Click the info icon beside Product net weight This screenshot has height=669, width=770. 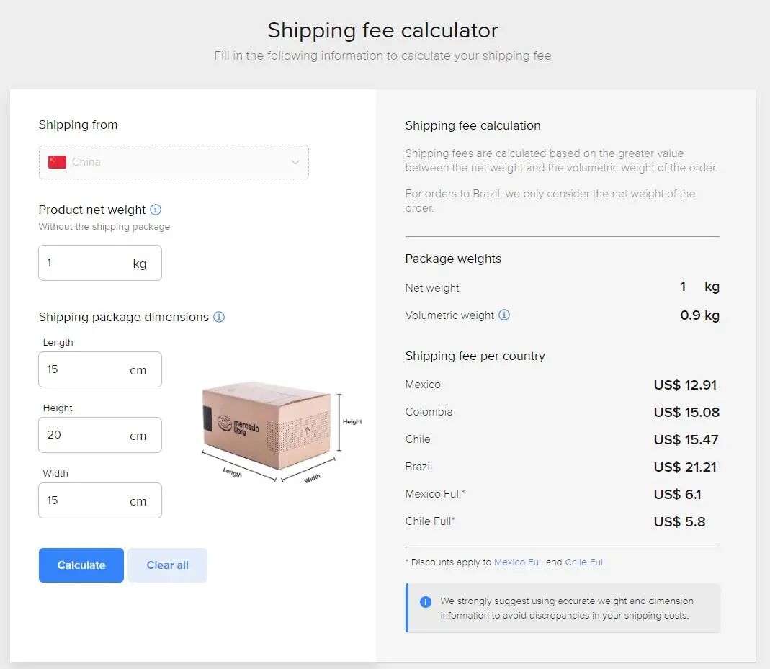pos(156,210)
